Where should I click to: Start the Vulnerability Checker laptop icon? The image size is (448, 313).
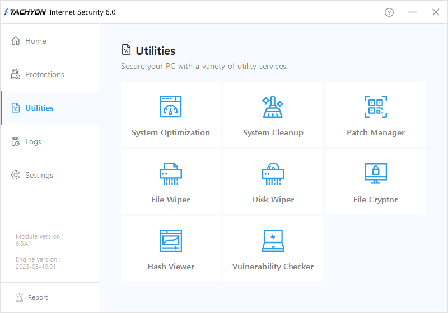pos(273,241)
